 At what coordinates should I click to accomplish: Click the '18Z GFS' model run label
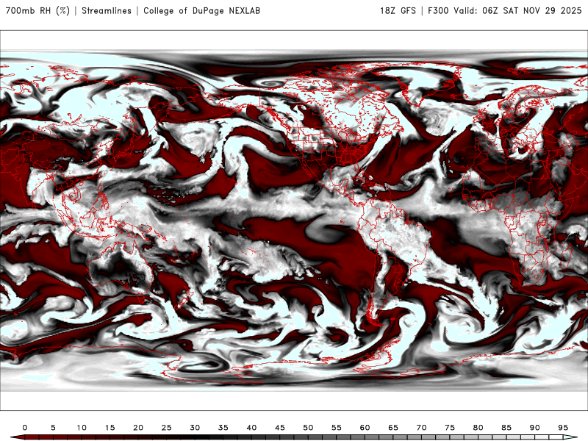[x=398, y=11]
